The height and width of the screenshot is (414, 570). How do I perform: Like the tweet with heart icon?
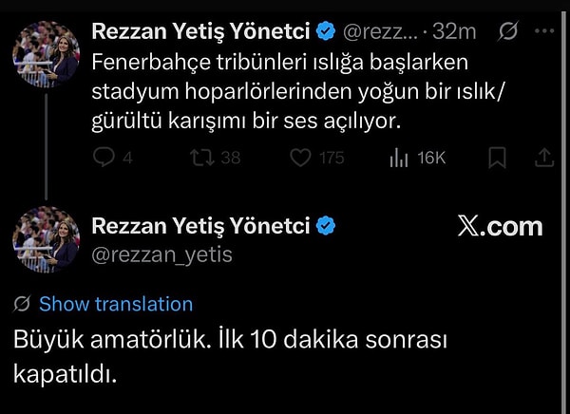300,159
